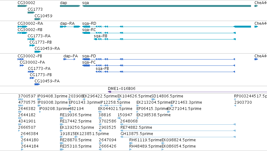Select protein label CG1773-PA

[x=39, y=69]
